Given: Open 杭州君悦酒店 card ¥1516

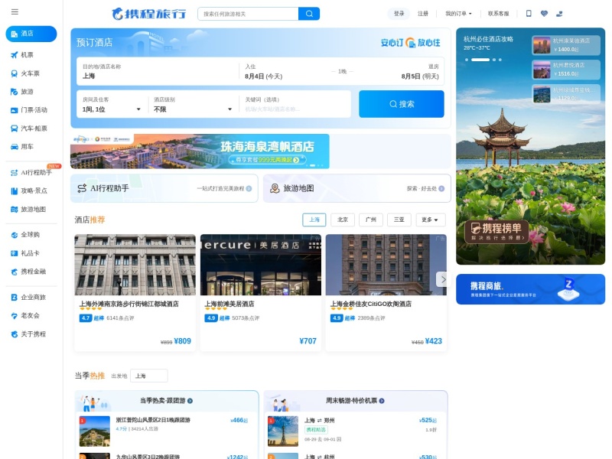Looking at the screenshot, I should click(x=566, y=70).
